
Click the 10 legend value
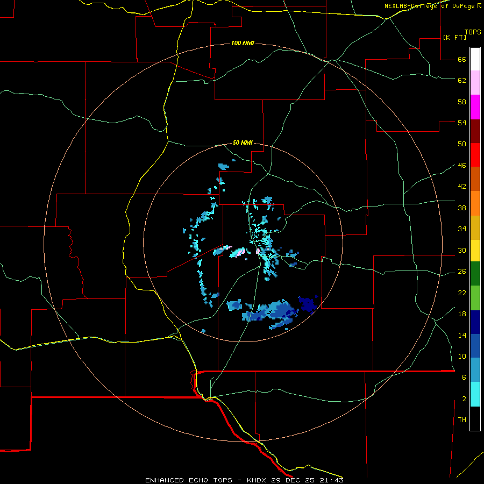click(462, 357)
